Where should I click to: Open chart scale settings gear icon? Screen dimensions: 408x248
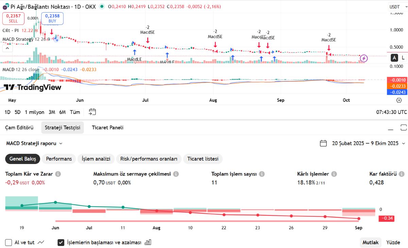pyautogui.click(x=399, y=100)
